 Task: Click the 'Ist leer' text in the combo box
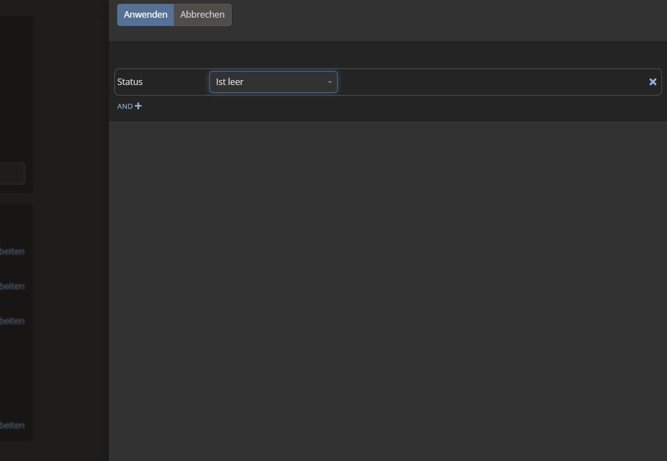(x=230, y=82)
